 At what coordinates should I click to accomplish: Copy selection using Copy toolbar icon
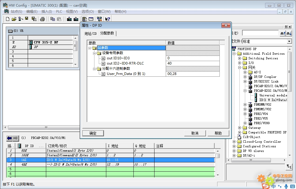click(53, 19)
